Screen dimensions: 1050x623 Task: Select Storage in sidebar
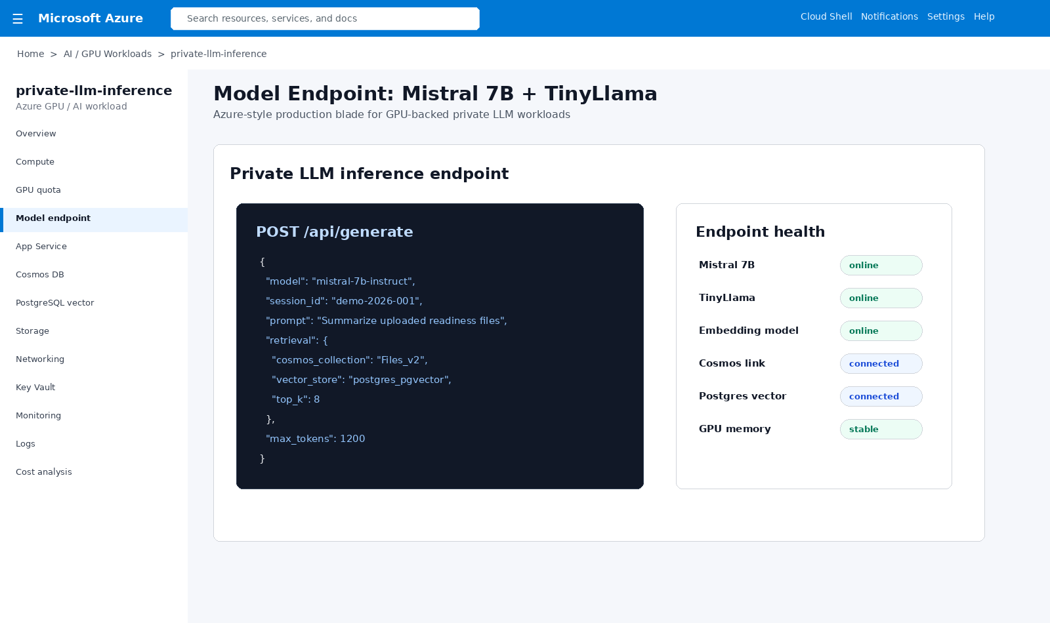(x=94, y=331)
